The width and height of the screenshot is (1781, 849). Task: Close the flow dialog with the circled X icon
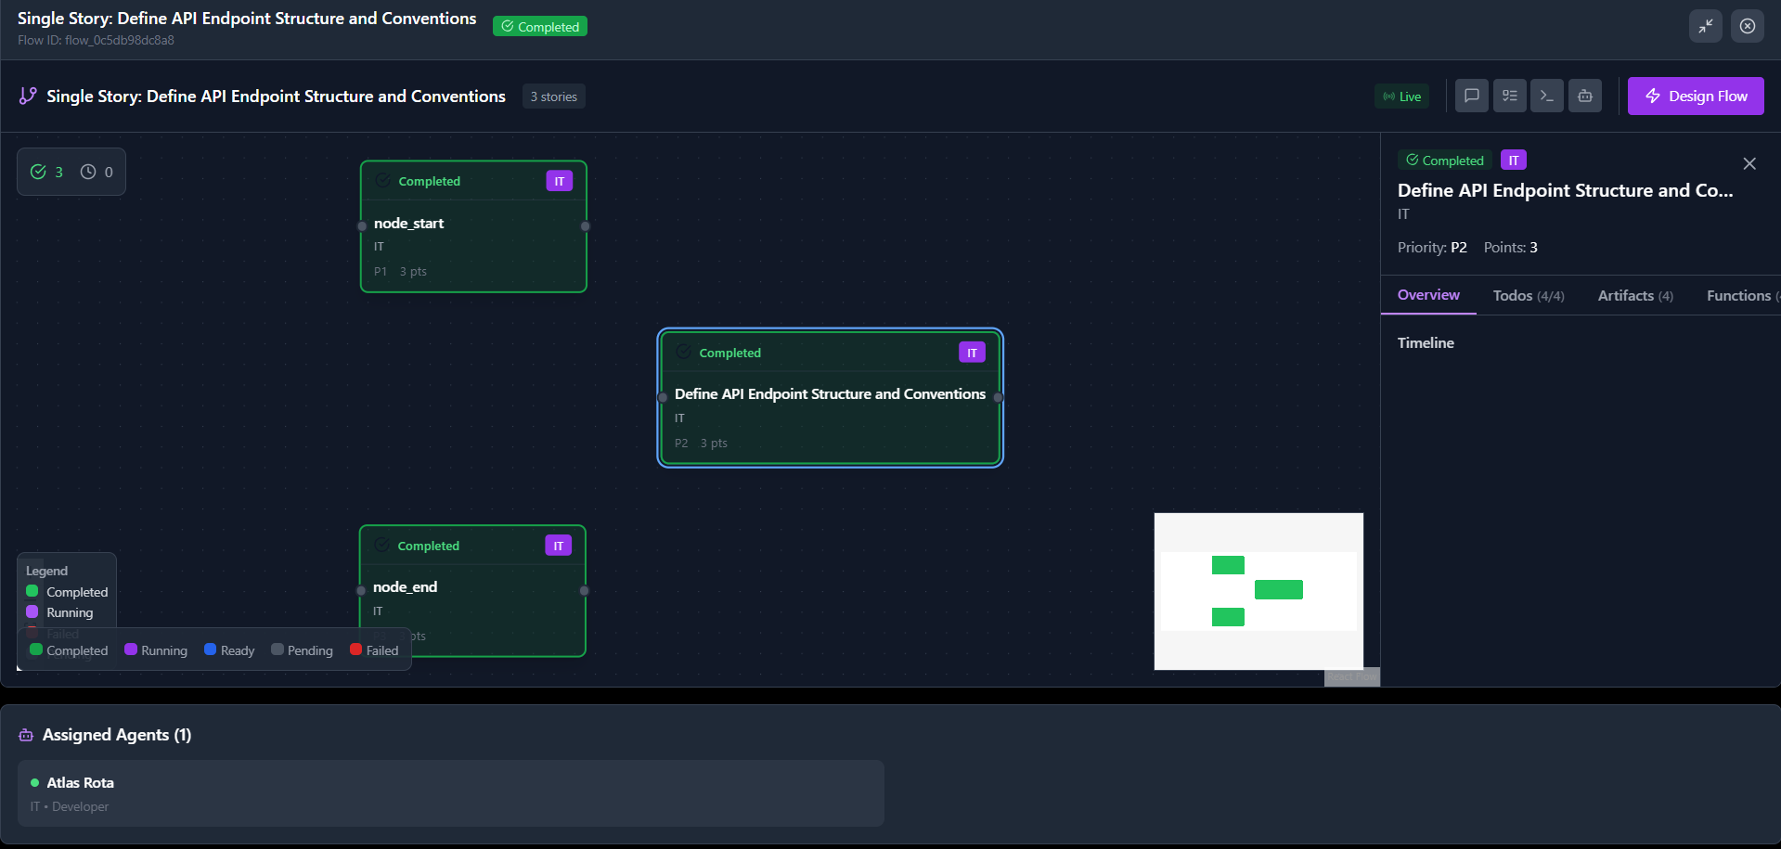[x=1748, y=26]
